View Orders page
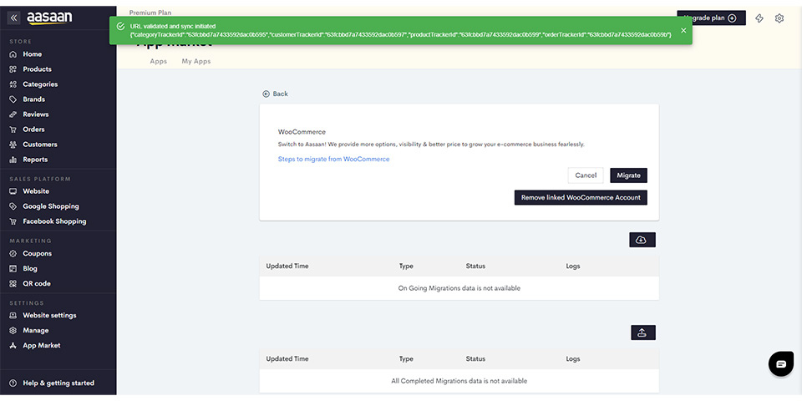 33,129
